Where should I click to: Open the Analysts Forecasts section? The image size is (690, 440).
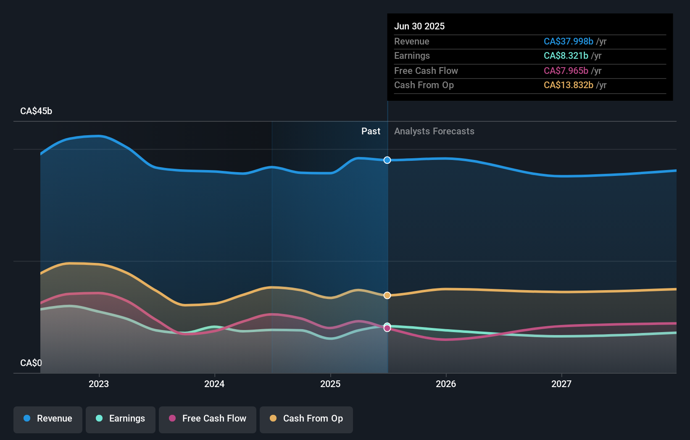pyautogui.click(x=434, y=131)
